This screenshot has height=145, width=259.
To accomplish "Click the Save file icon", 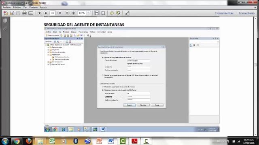I will tap(18, 13).
